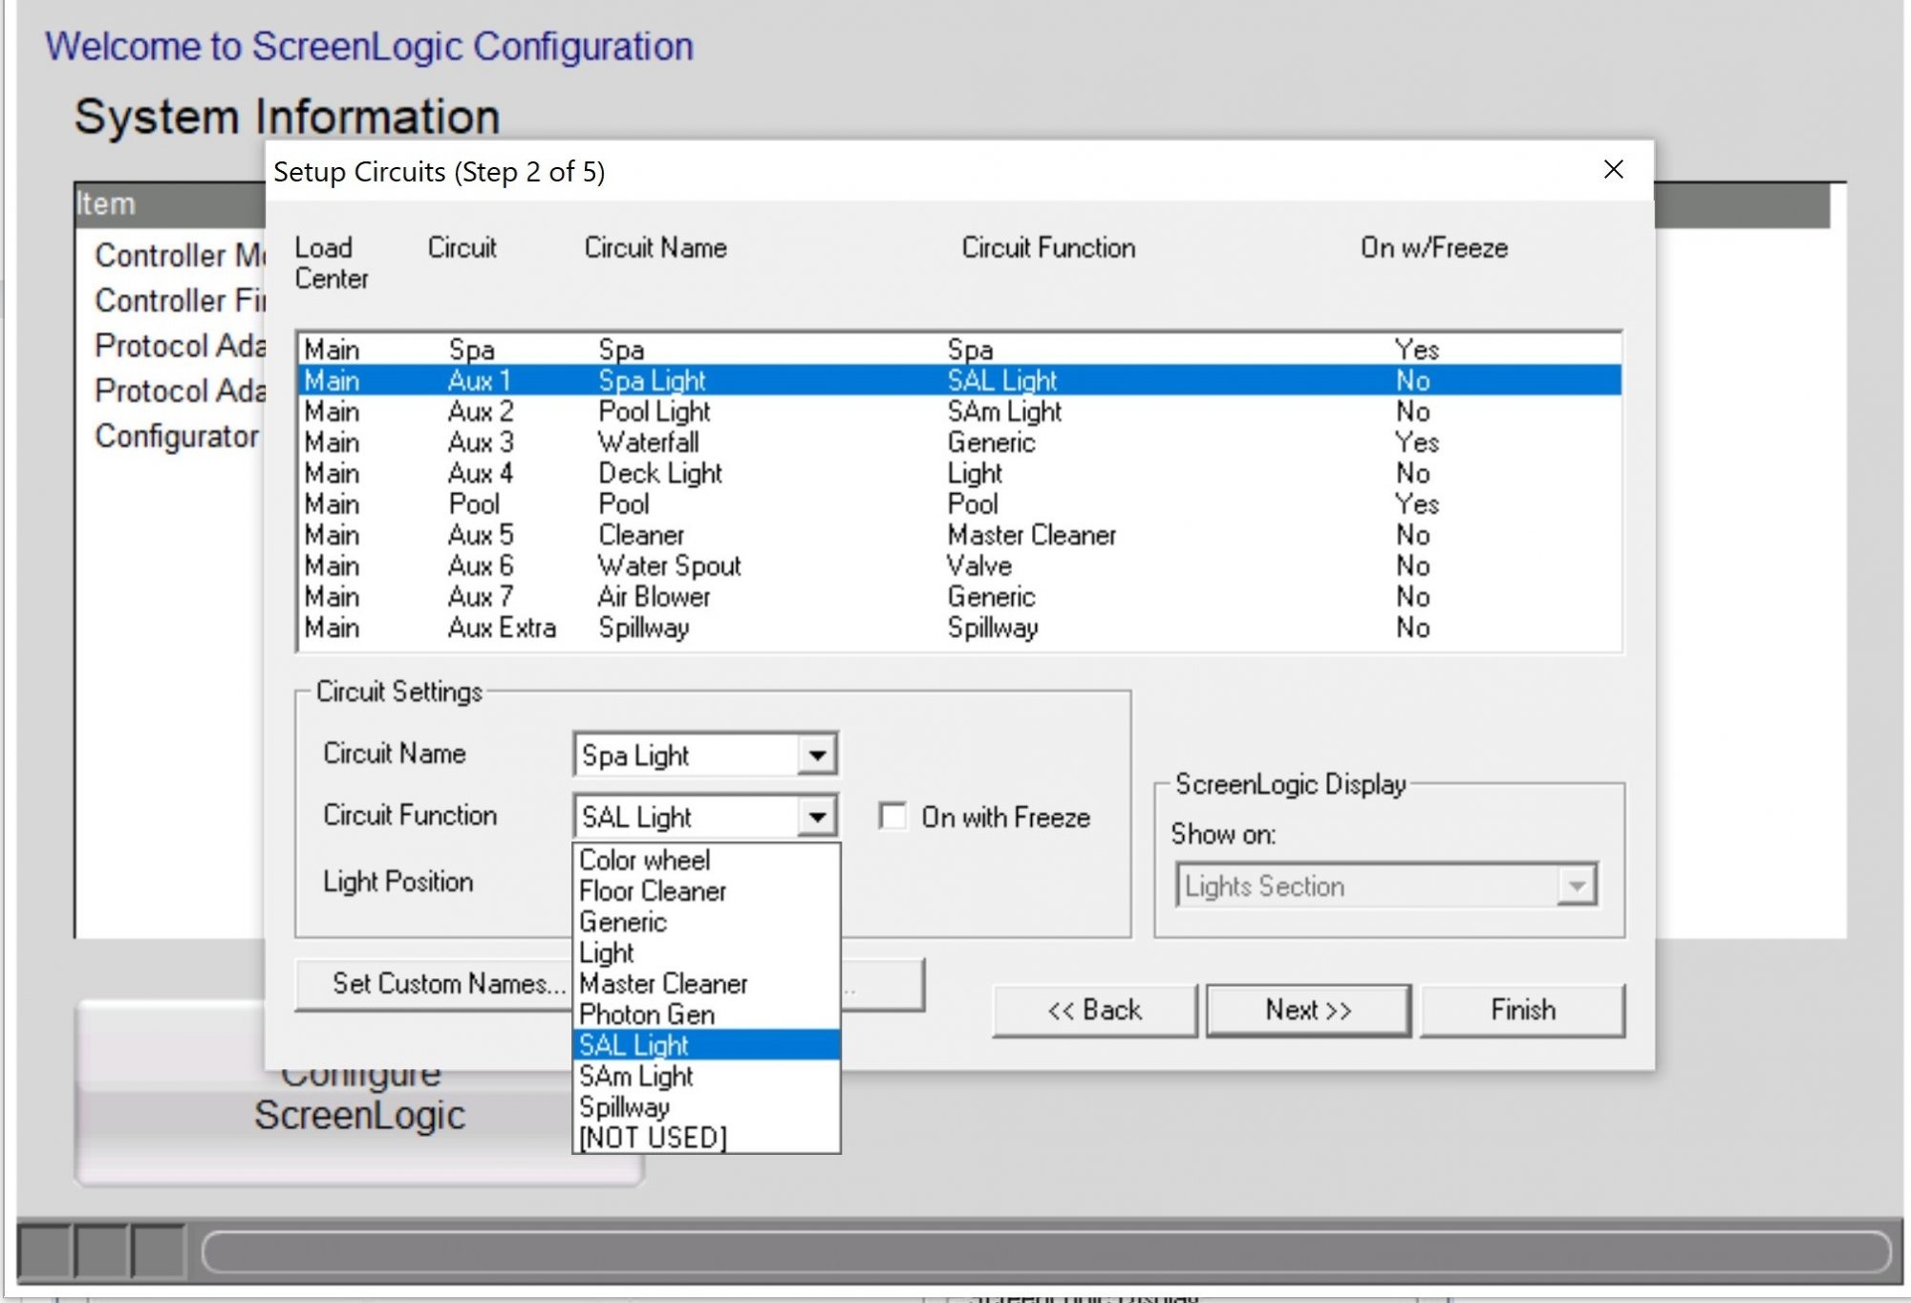Click the << Back button
The height and width of the screenshot is (1303, 1911).
(x=1095, y=1011)
